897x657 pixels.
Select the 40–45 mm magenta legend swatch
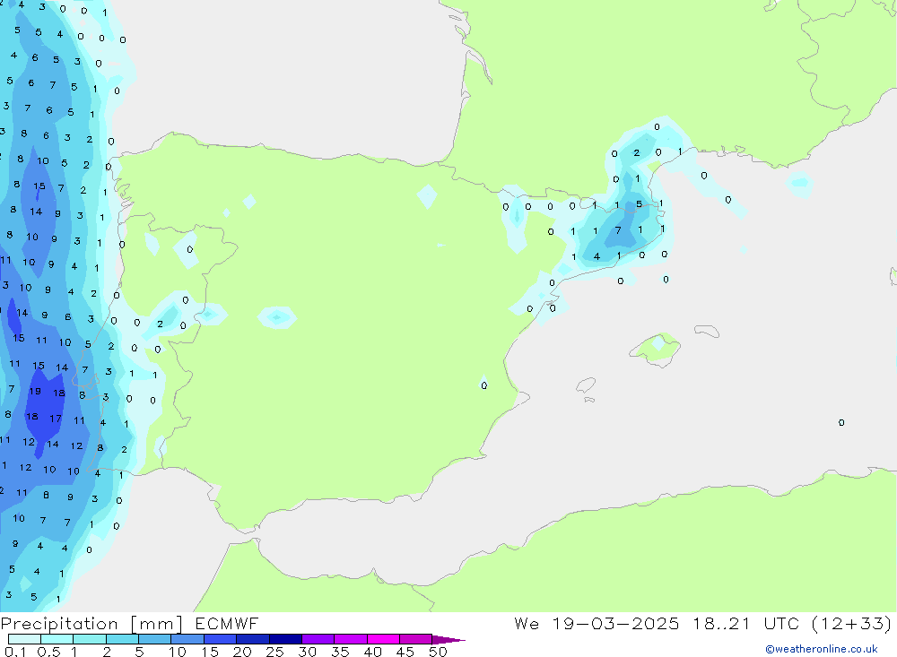coord(383,639)
